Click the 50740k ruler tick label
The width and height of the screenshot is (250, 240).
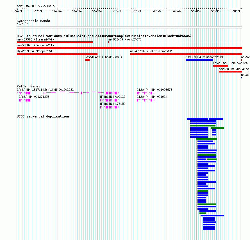tap(117, 11)
